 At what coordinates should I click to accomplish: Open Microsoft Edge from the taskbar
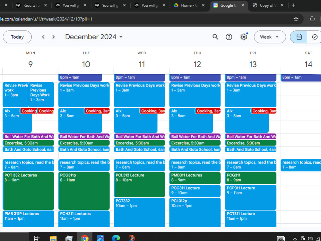click(116, 238)
